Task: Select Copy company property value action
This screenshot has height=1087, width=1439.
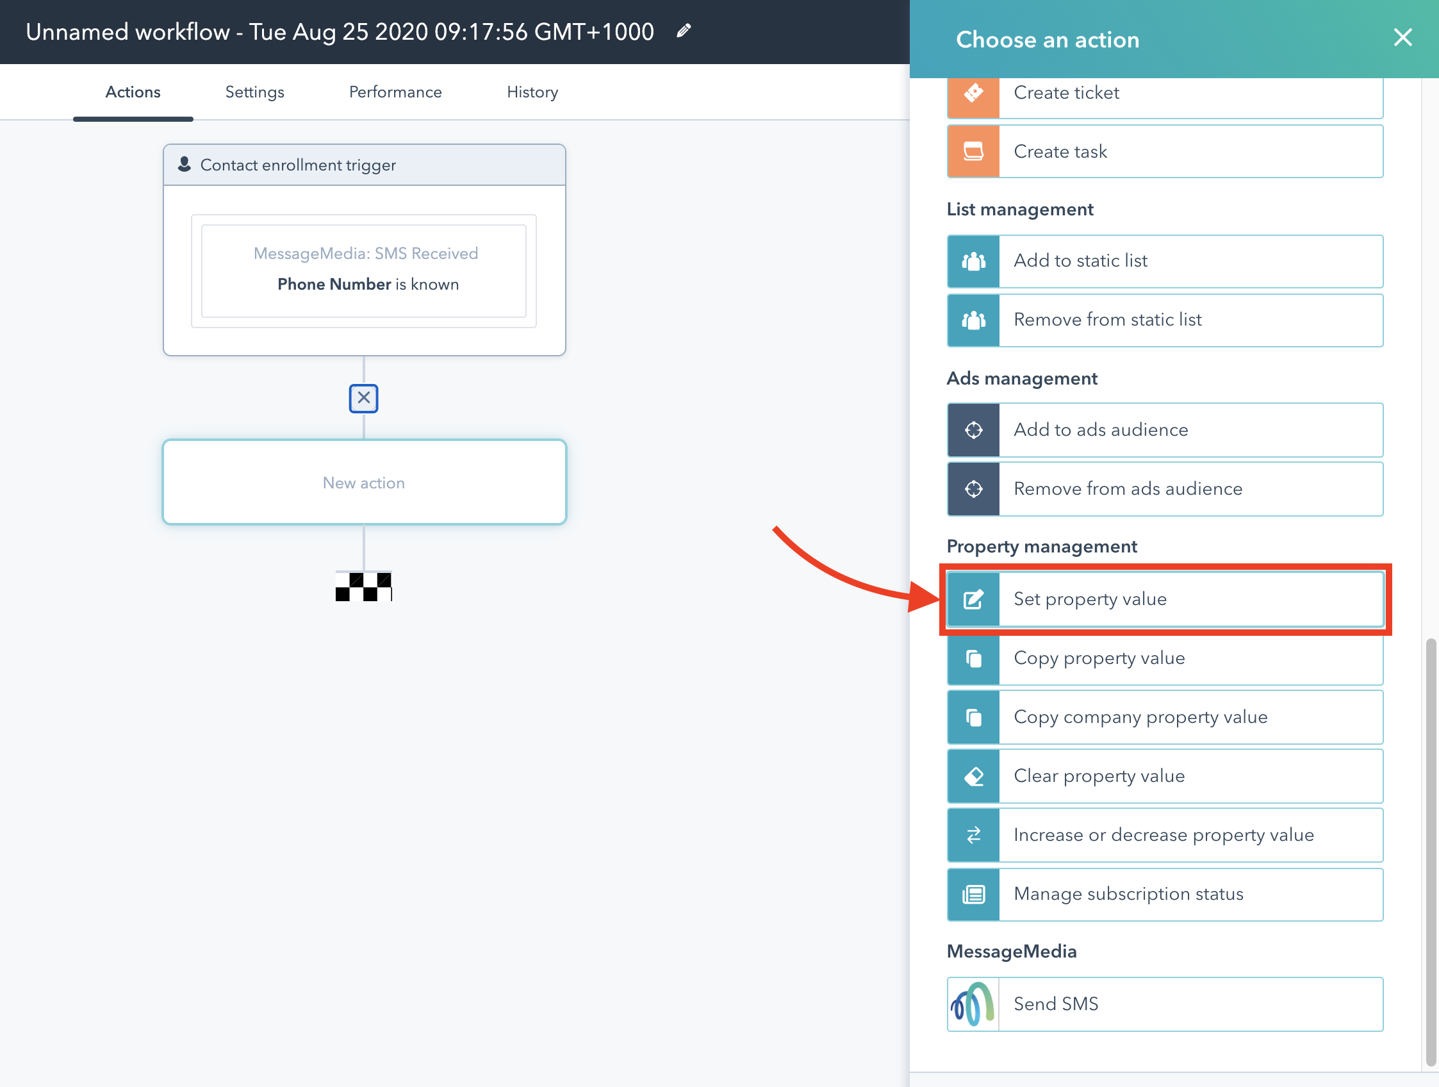Action: 1189,717
